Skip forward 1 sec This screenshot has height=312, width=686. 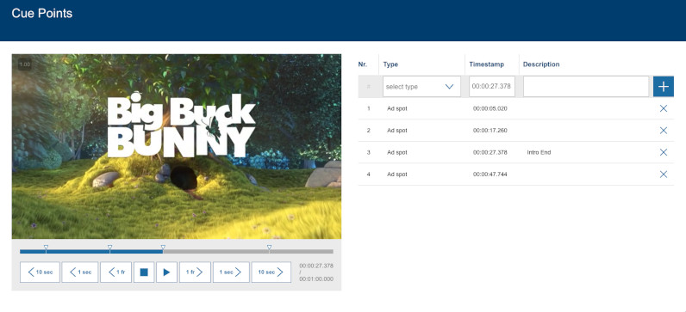pos(231,272)
